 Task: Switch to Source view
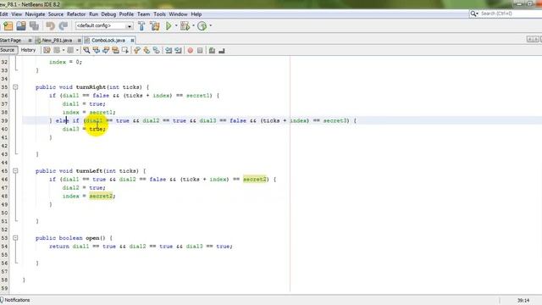[x=8, y=50]
